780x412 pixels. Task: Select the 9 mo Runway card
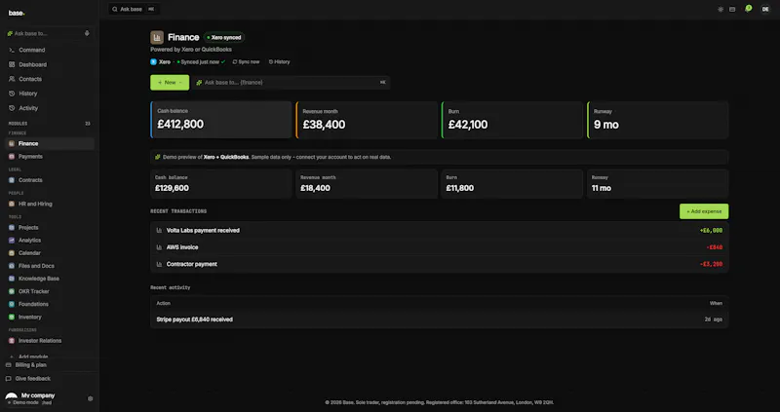(x=657, y=120)
